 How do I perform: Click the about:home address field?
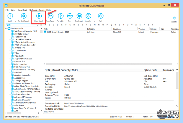100,112
